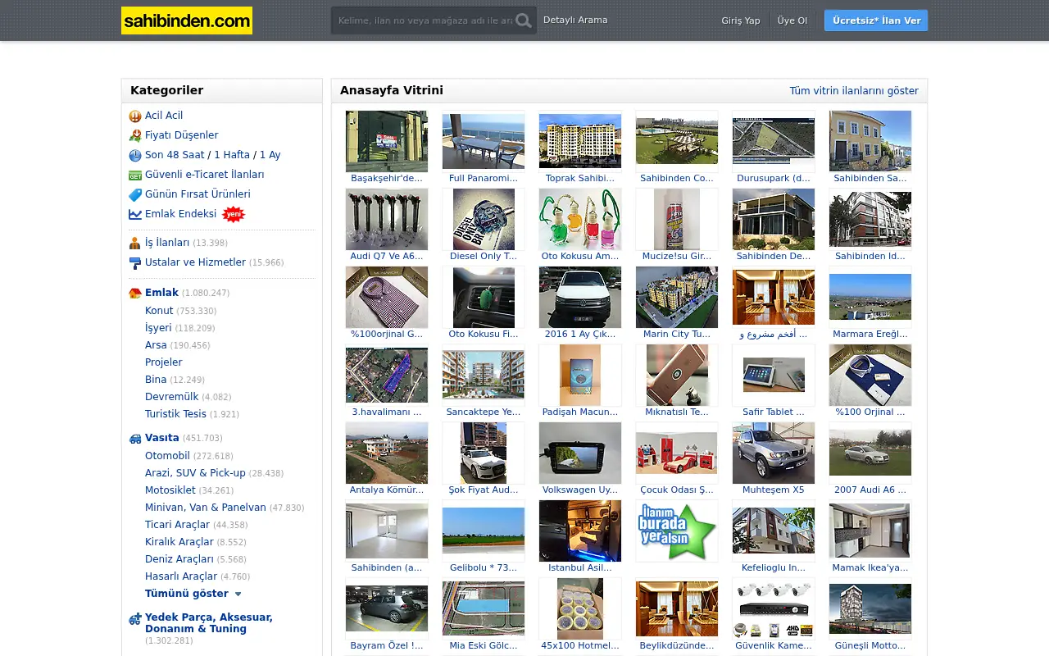
Task: Open the Full Panoromi listing thumbnail
Action: coord(484,141)
